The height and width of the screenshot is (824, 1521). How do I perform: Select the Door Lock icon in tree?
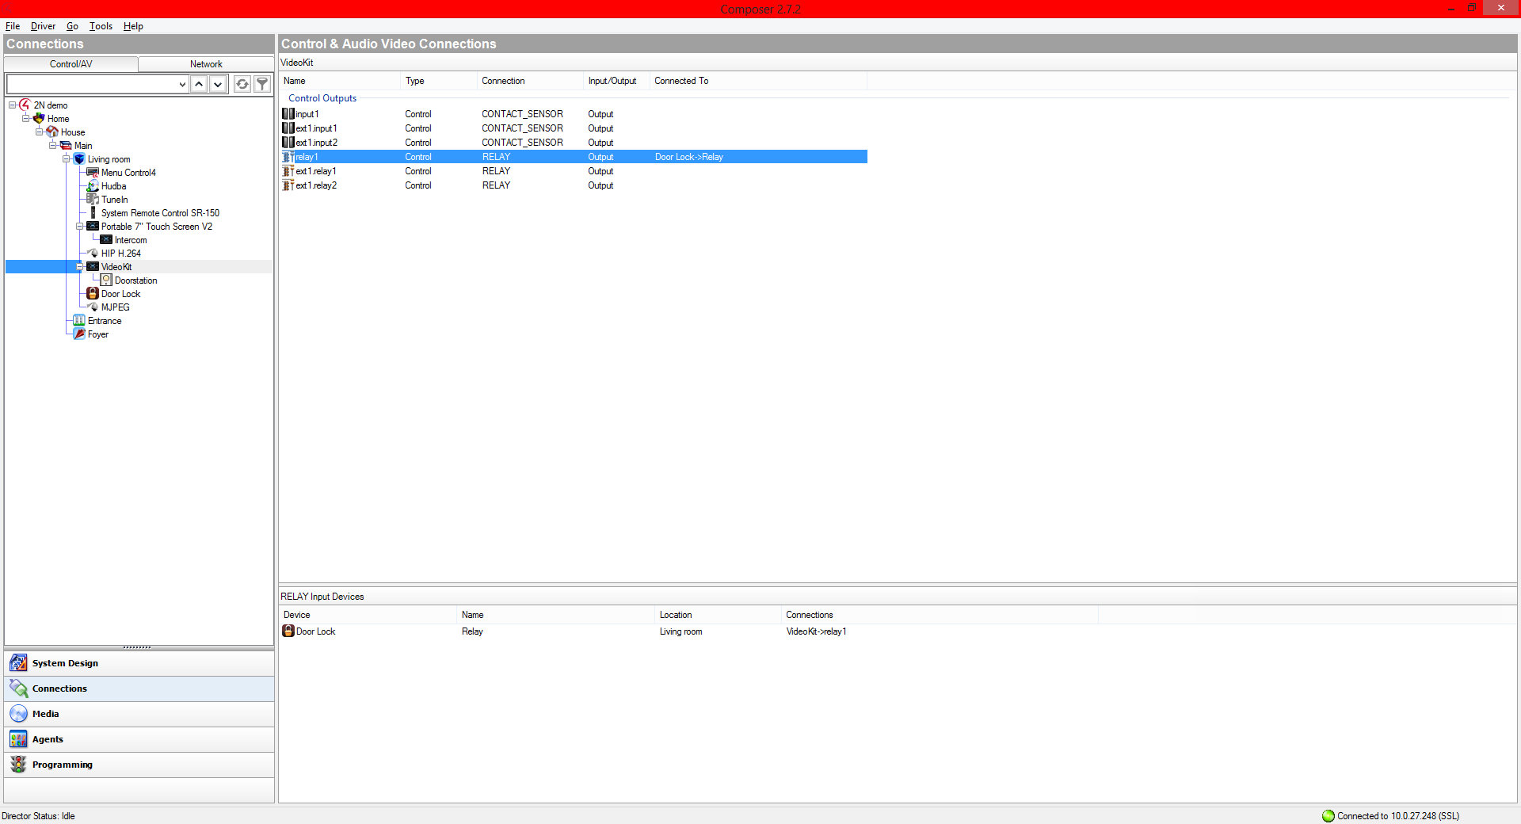click(93, 294)
